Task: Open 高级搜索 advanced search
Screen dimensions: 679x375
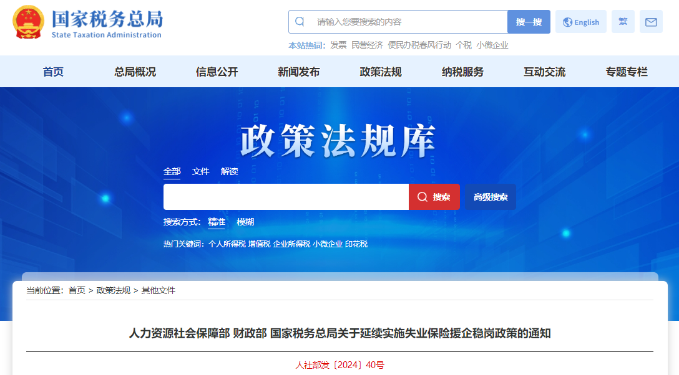Action: [x=491, y=196]
